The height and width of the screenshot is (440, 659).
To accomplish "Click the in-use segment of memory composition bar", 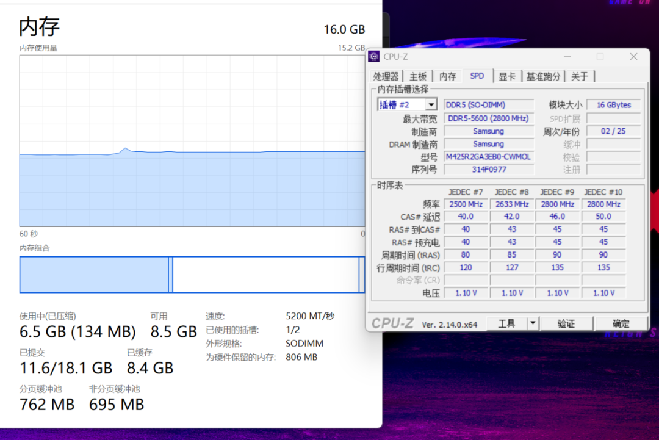I will coord(94,275).
